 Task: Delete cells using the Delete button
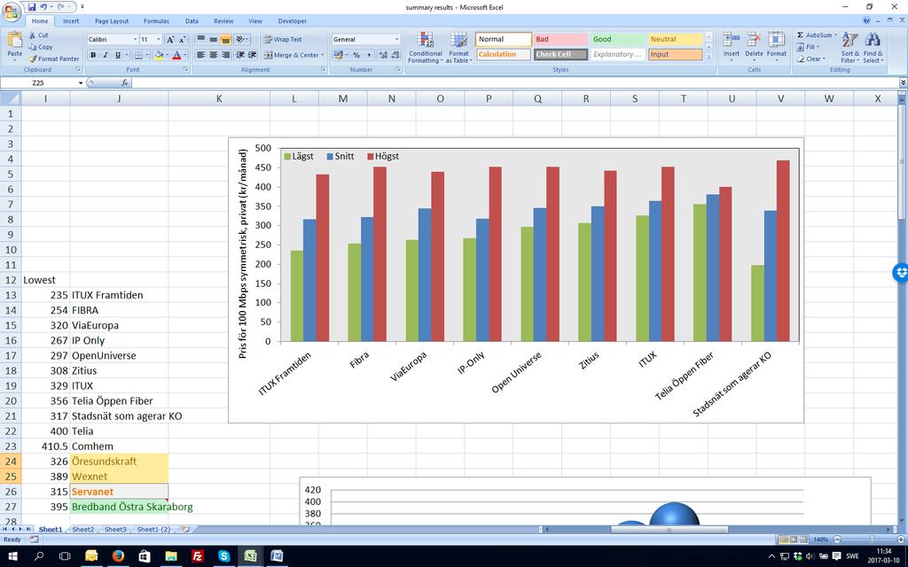pyautogui.click(x=754, y=46)
